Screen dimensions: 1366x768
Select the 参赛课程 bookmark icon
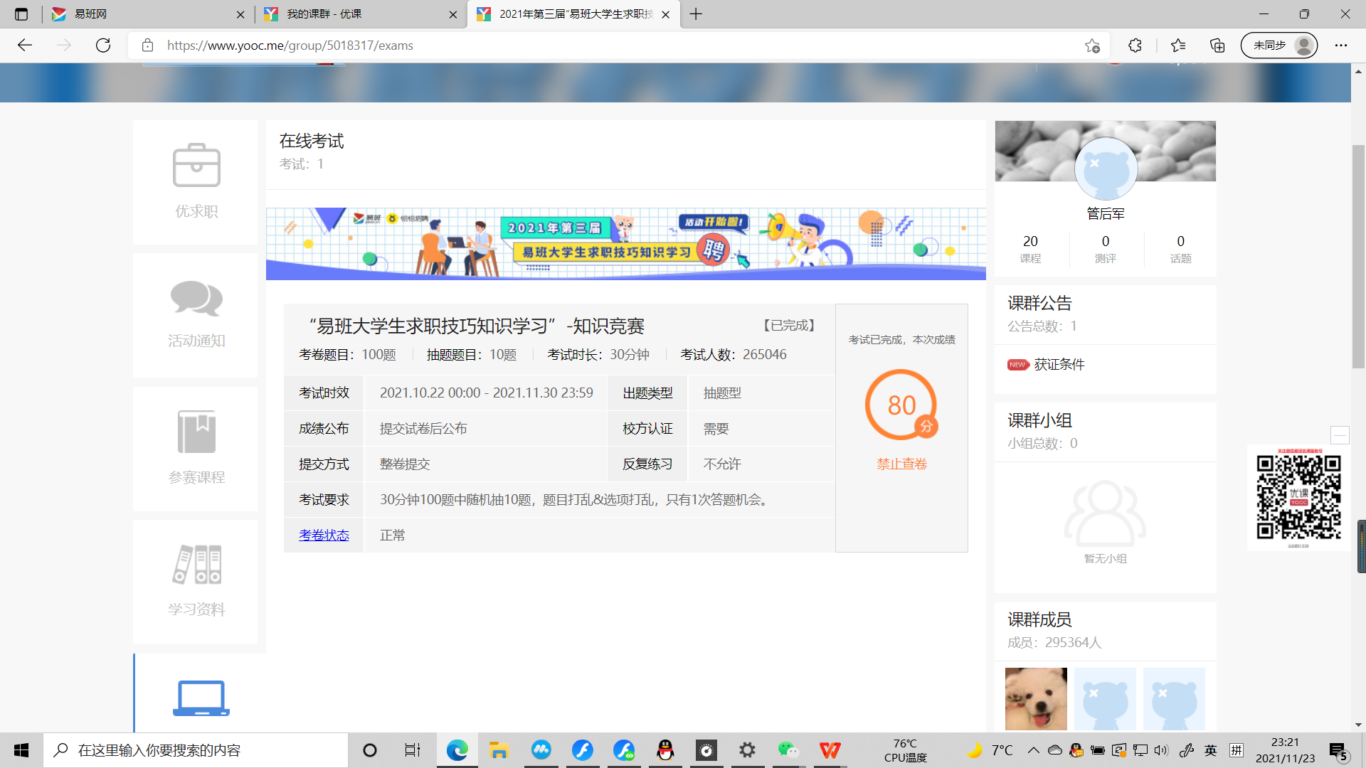coord(196,432)
